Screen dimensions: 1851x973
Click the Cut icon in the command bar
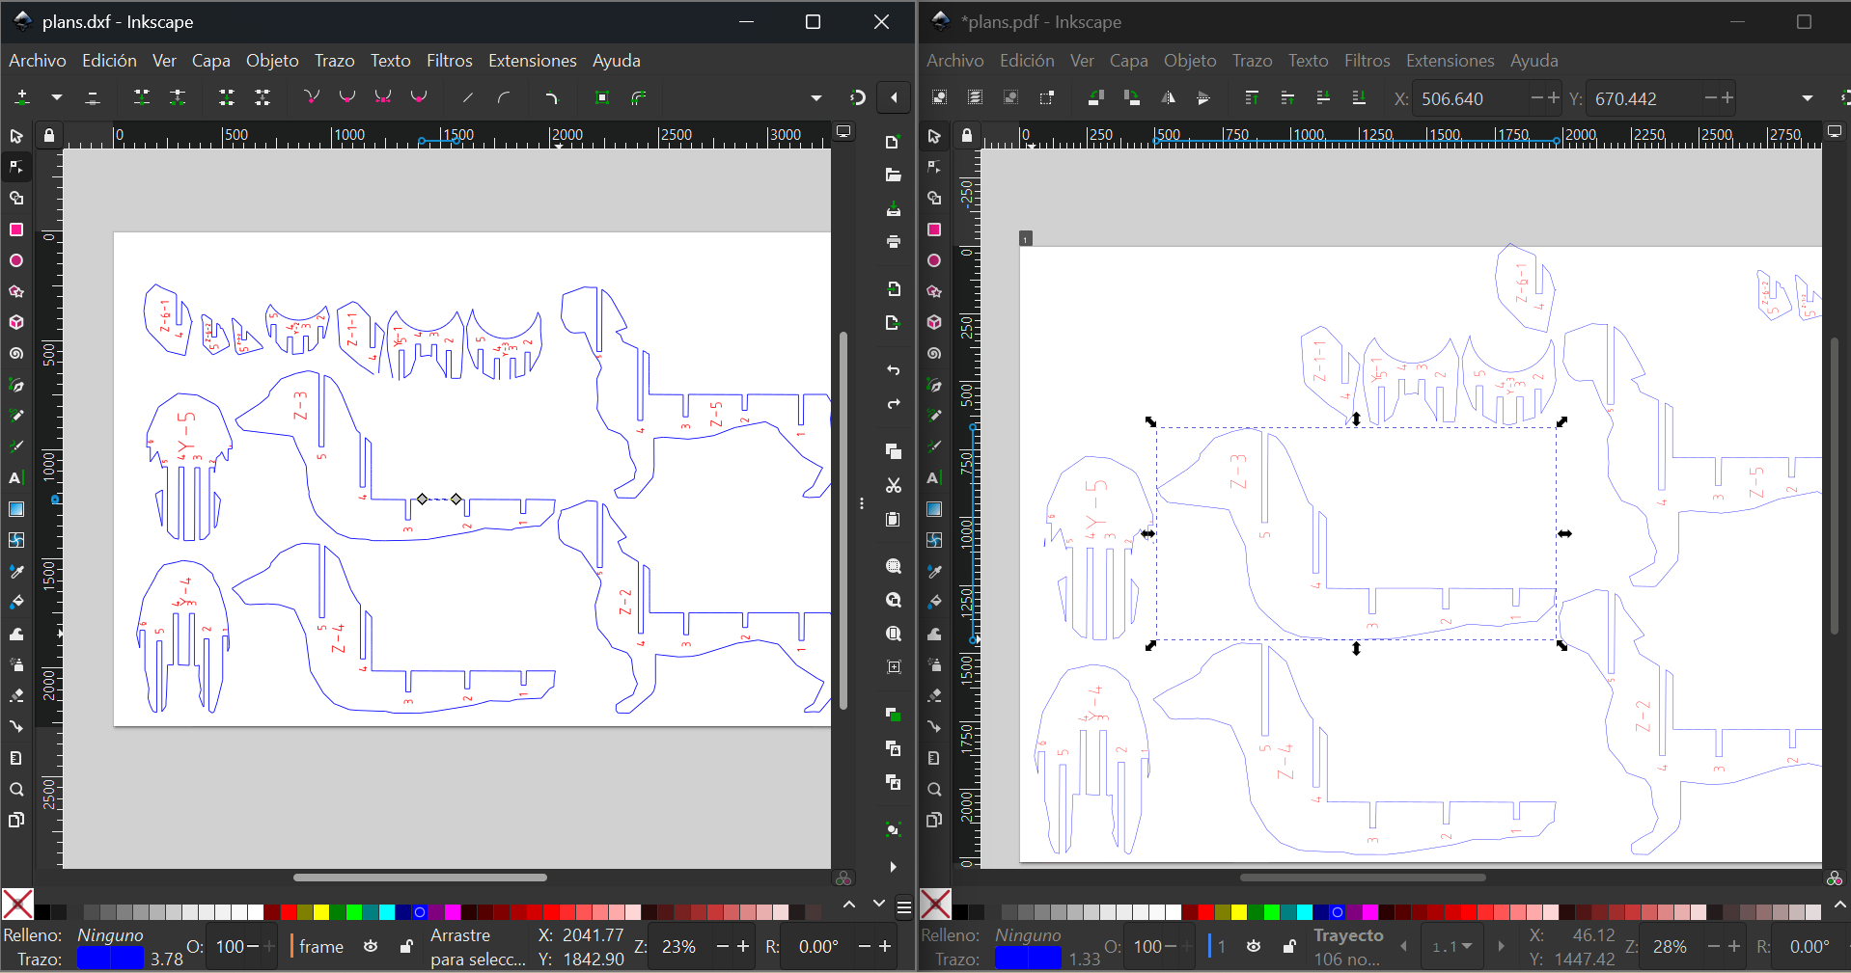click(893, 486)
